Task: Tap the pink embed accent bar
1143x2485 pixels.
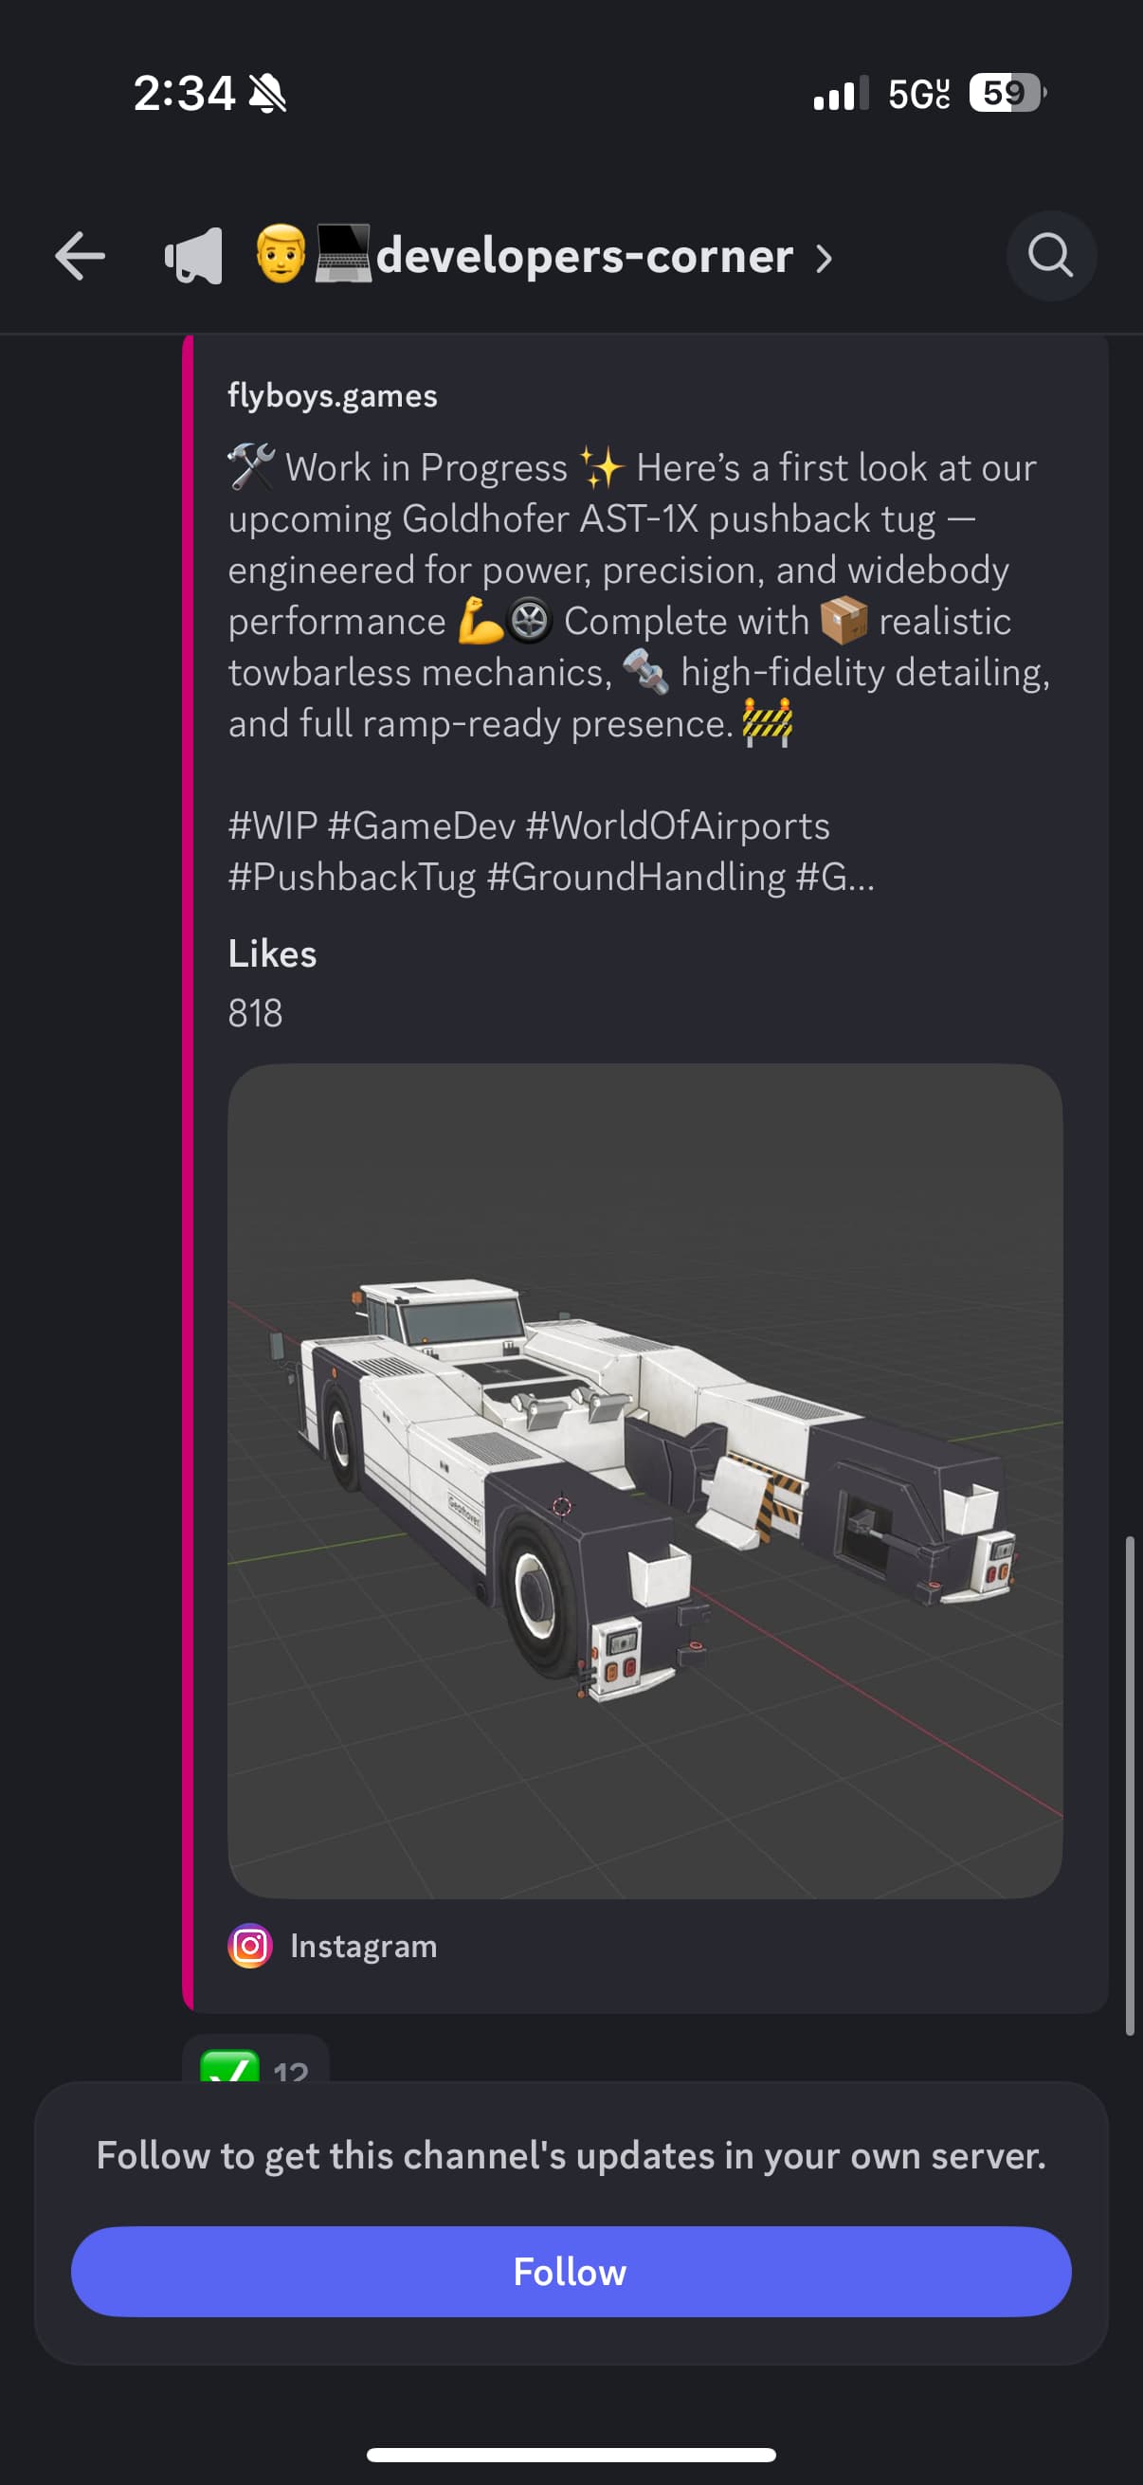Action: pyautogui.click(x=188, y=1173)
